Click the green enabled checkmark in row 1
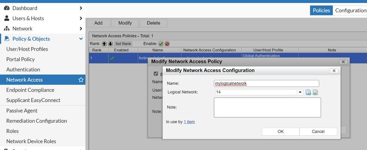The image size is (367, 150). (x=112, y=58)
